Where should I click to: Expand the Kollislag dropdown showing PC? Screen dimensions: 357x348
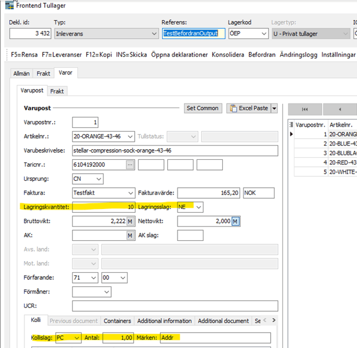tap(77, 338)
